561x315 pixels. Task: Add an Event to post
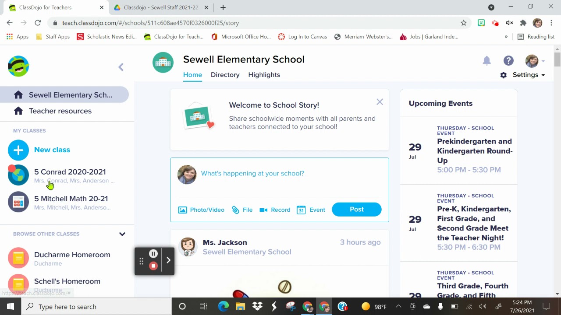[x=311, y=210]
